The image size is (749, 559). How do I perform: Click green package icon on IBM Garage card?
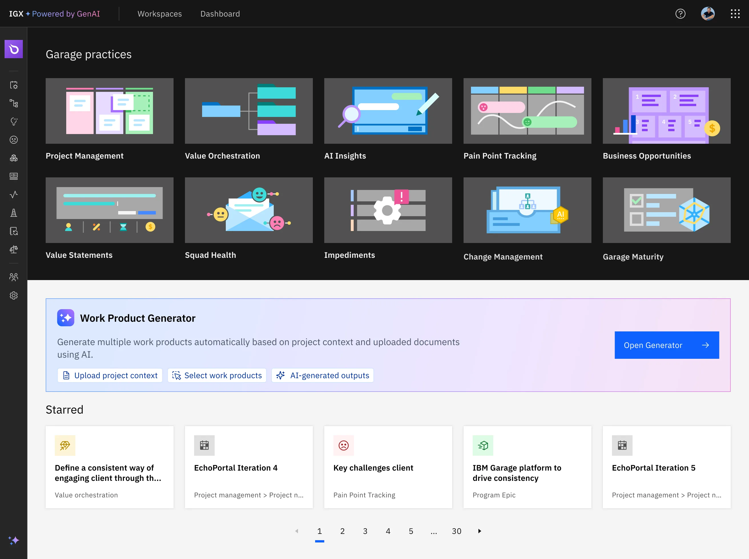pos(483,445)
